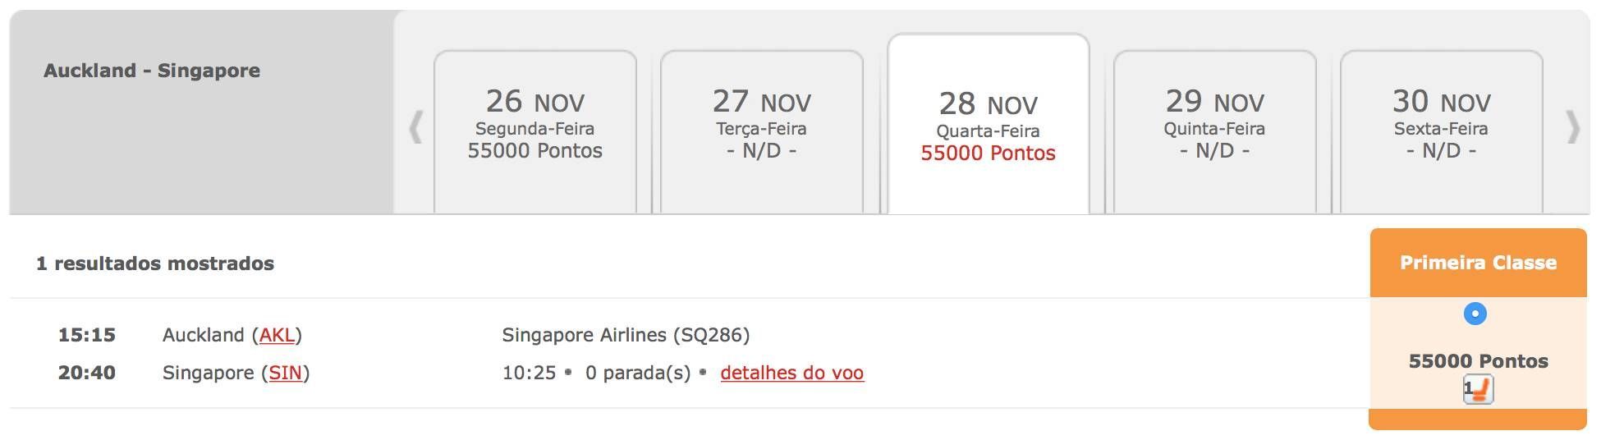
Task: Click the Auckland - Singapore route title
Action: (152, 71)
